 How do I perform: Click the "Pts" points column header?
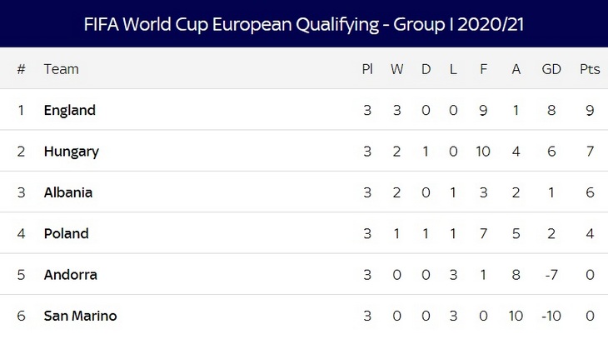590,69
